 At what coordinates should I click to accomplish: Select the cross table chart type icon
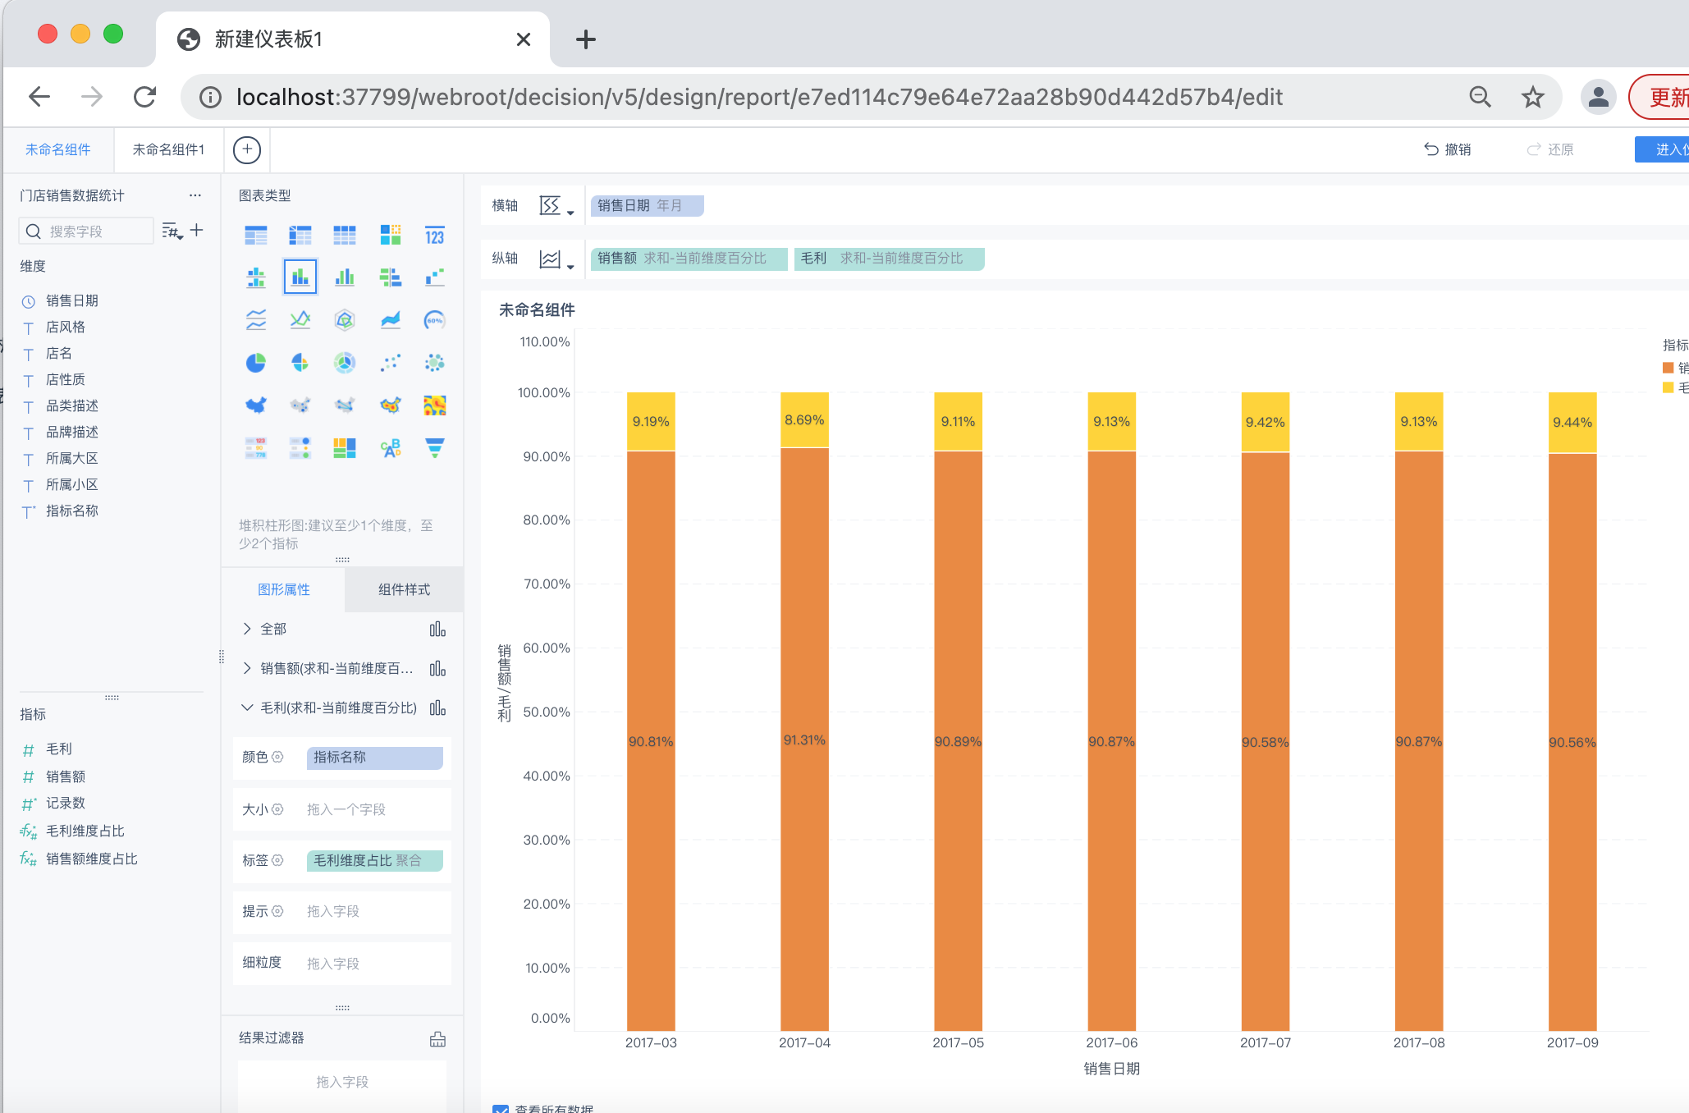(300, 236)
